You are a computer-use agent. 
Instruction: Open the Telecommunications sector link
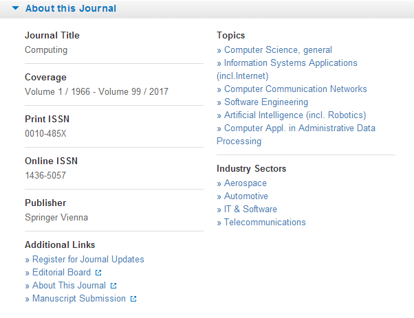click(265, 223)
